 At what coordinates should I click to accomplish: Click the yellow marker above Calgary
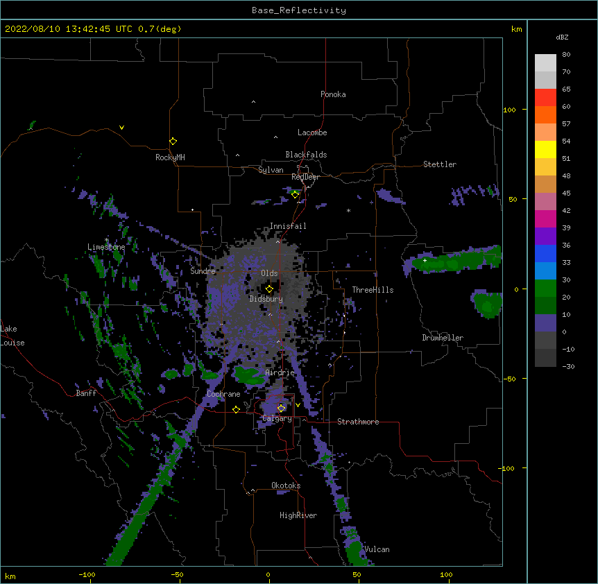pos(281,409)
